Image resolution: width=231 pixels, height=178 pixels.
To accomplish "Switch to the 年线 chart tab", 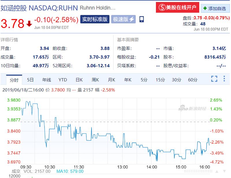I will [46, 80].
